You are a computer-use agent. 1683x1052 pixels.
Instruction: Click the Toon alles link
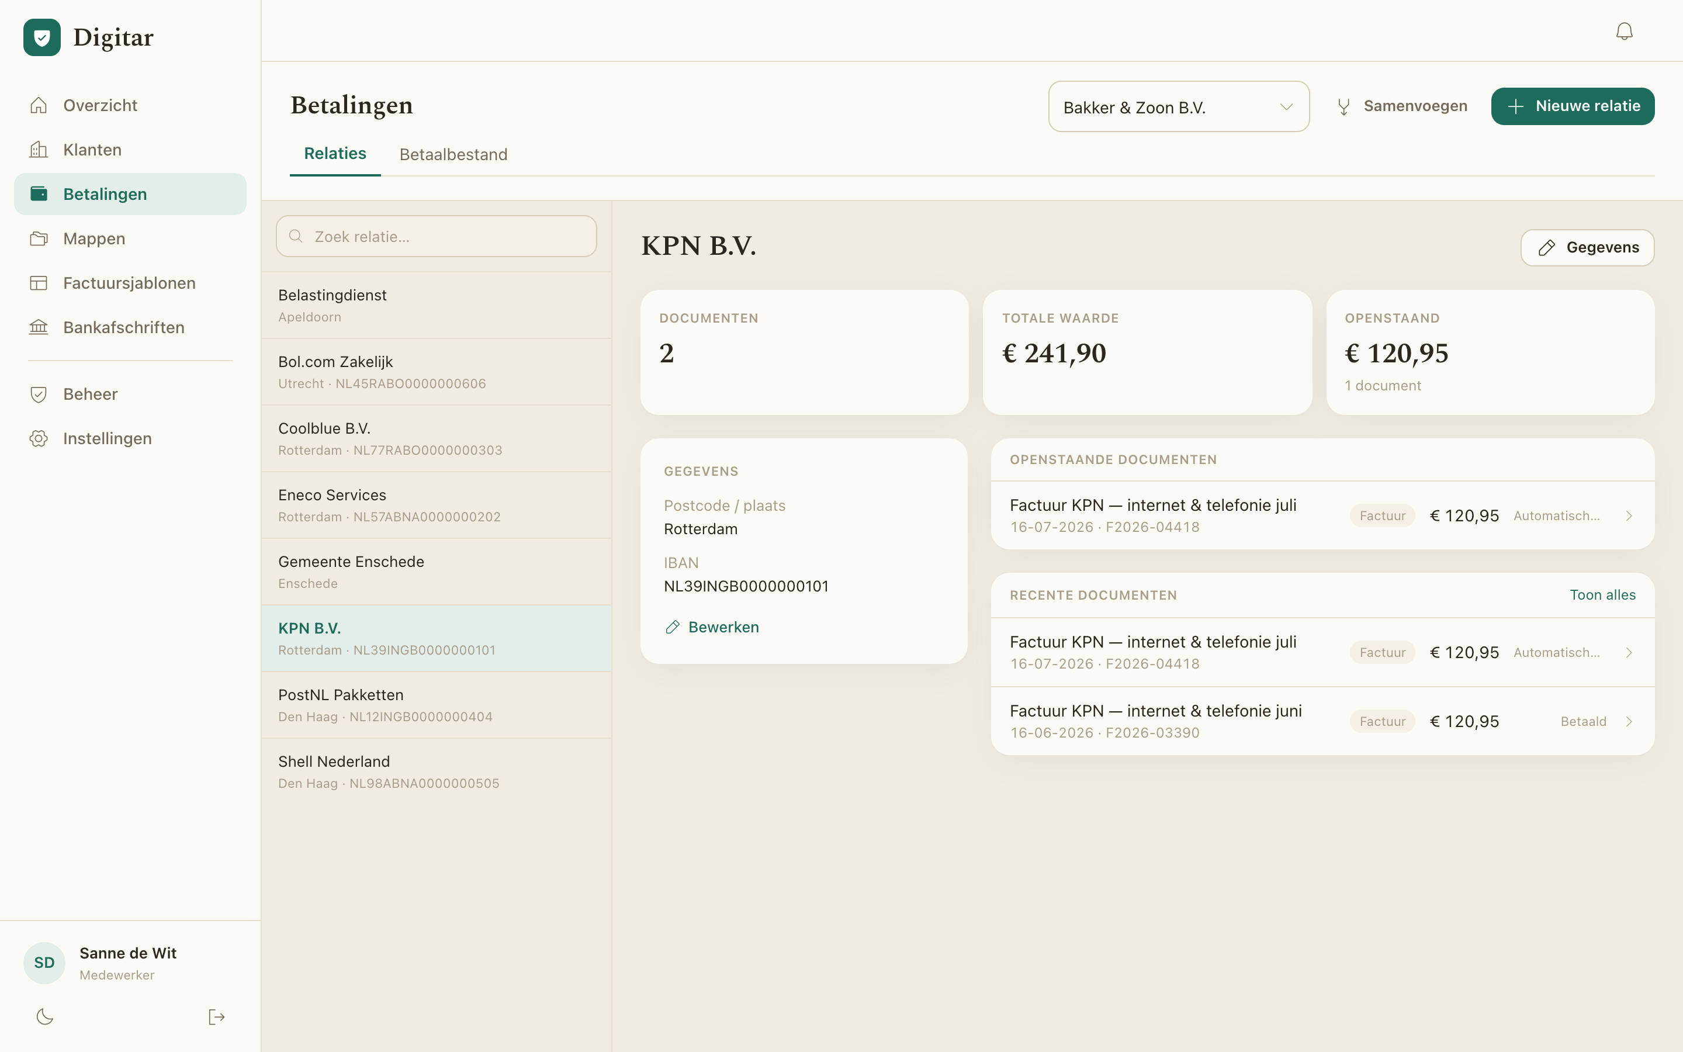tap(1602, 595)
